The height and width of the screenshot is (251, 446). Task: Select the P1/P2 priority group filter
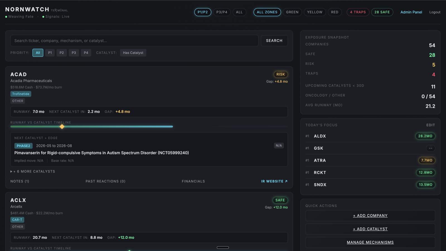203,12
